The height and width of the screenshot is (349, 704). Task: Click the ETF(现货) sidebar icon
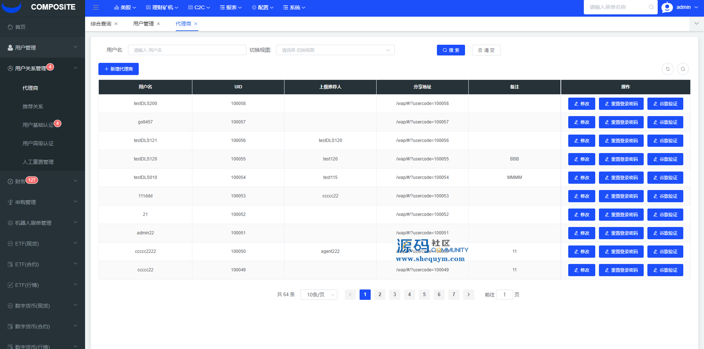[10, 244]
